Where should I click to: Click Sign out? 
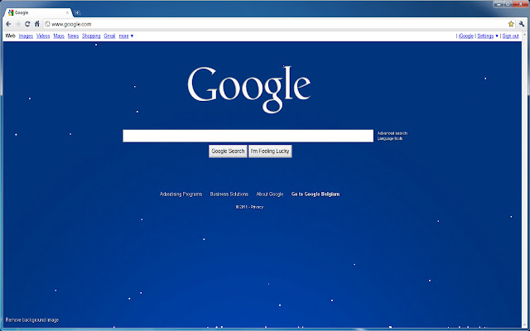click(510, 36)
